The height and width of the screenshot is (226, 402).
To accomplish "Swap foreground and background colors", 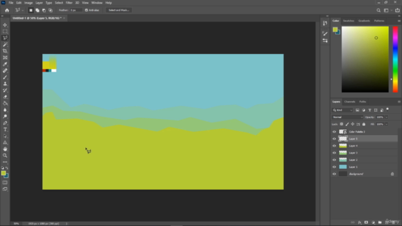I will coord(7,168).
